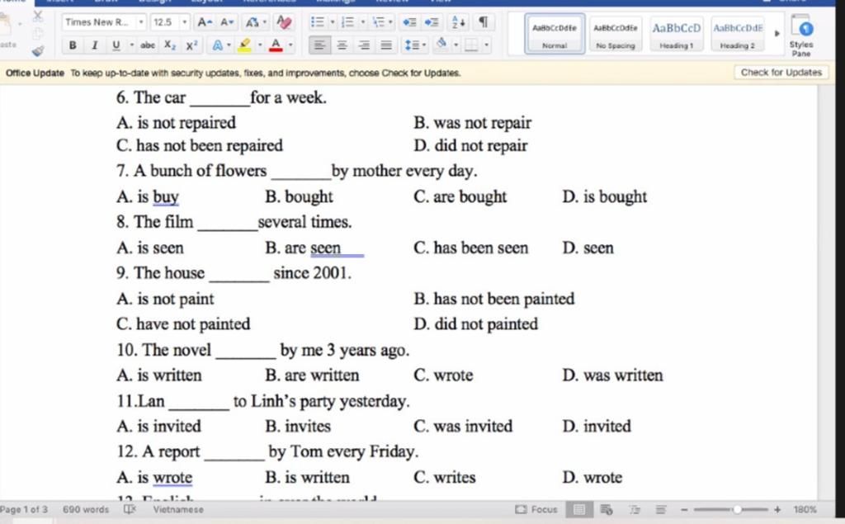Click the Vietnamese language indicator
The image size is (845, 524).
click(178, 509)
